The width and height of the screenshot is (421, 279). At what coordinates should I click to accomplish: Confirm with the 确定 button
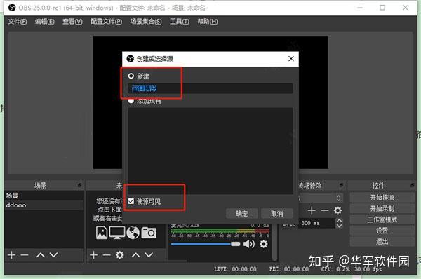point(242,214)
